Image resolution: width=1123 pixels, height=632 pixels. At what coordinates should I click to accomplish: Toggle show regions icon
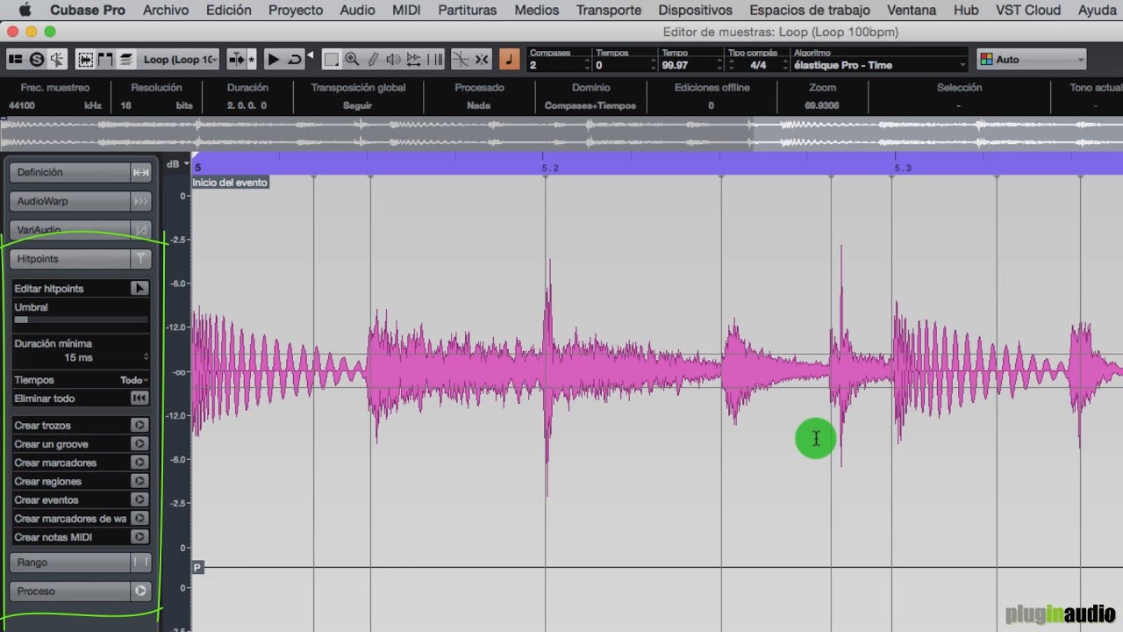105,60
